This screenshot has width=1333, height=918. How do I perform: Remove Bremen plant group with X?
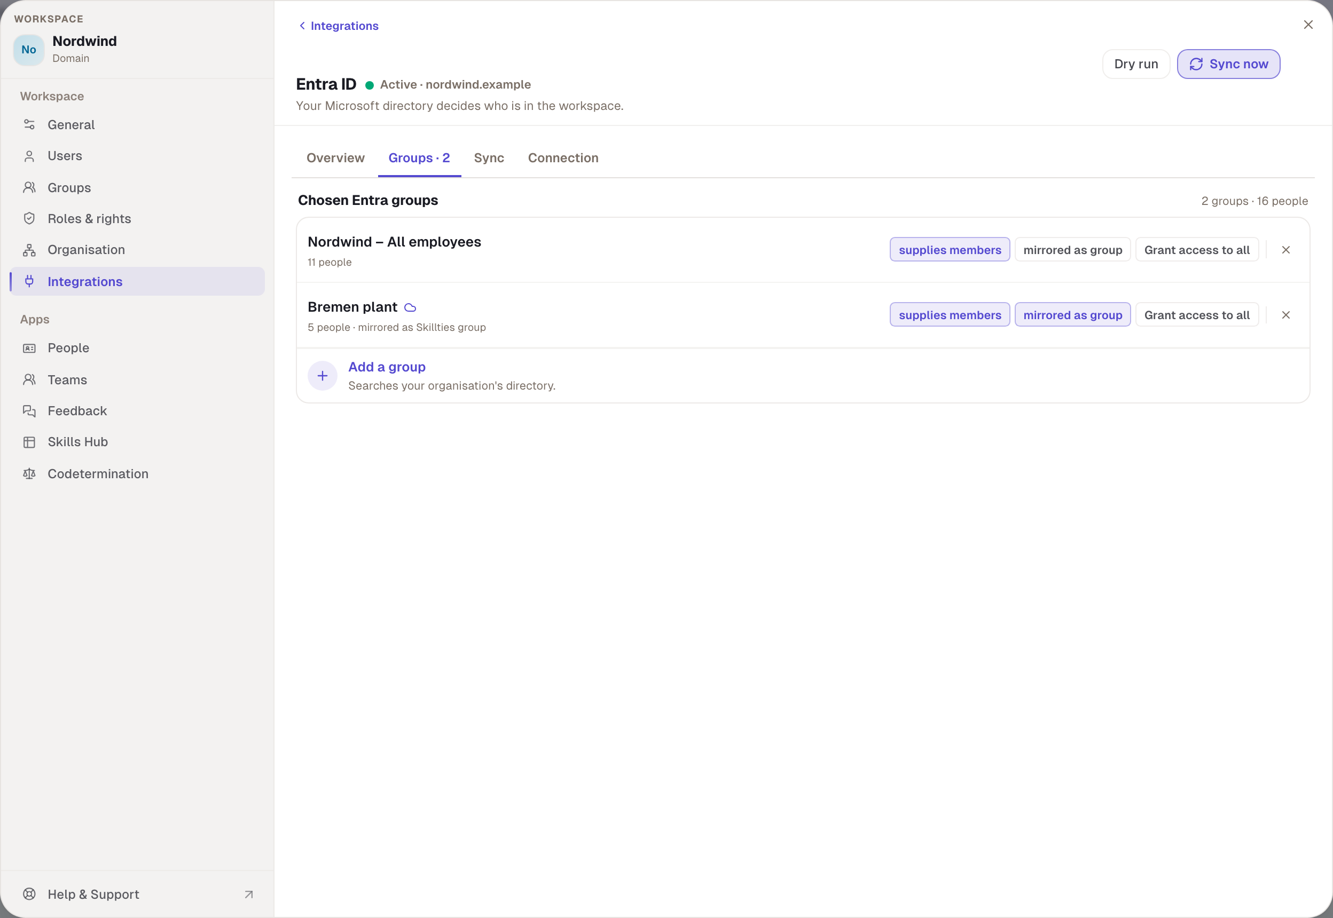pyautogui.click(x=1286, y=314)
